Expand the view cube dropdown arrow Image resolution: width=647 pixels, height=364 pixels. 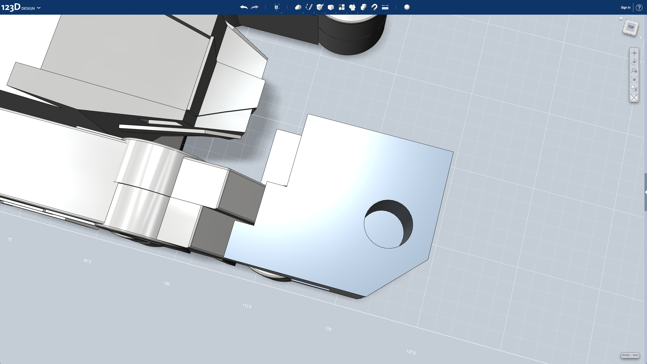point(641,38)
